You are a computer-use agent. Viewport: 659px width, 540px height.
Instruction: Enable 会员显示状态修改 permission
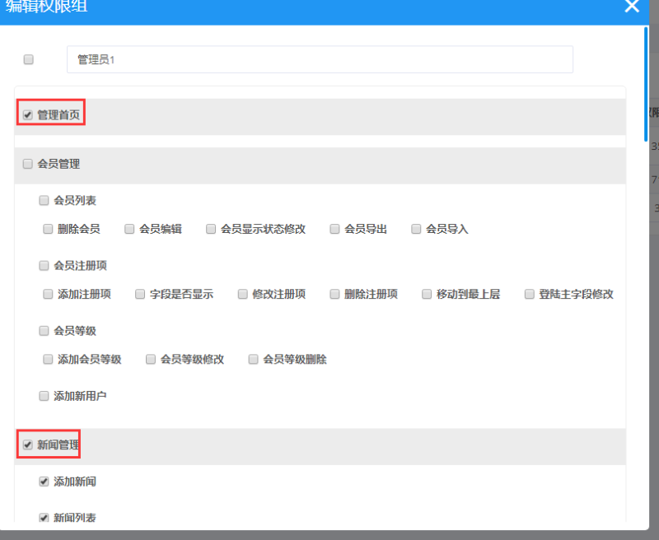(211, 229)
